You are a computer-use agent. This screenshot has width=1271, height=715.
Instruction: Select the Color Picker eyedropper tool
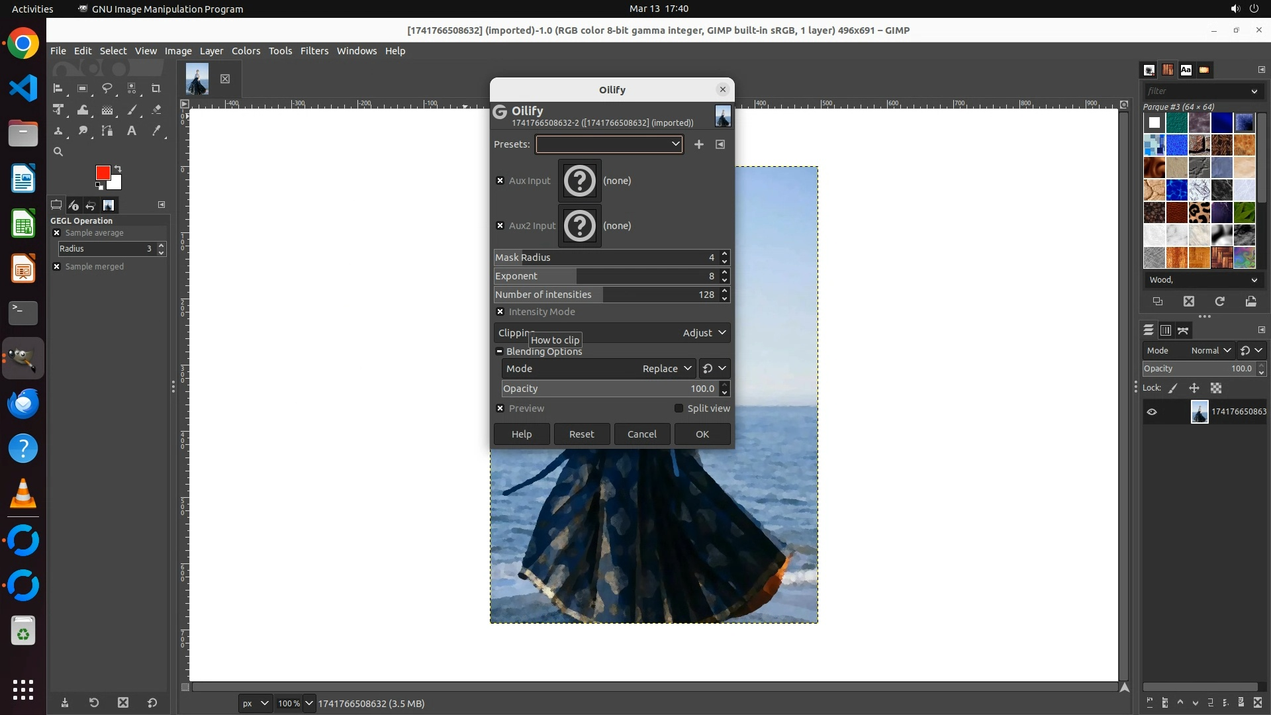click(x=156, y=131)
